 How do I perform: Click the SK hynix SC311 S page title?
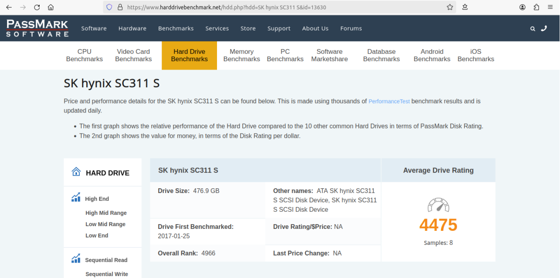pos(112,84)
